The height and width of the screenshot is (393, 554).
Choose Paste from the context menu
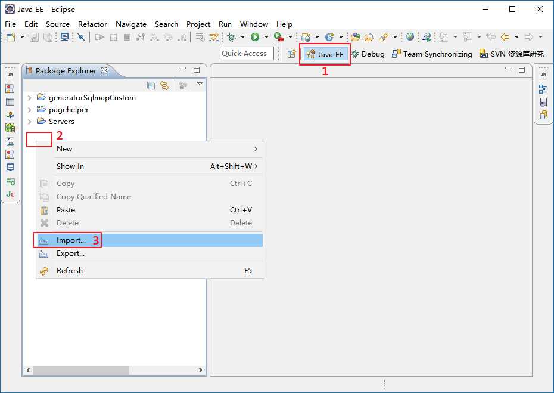click(150, 210)
